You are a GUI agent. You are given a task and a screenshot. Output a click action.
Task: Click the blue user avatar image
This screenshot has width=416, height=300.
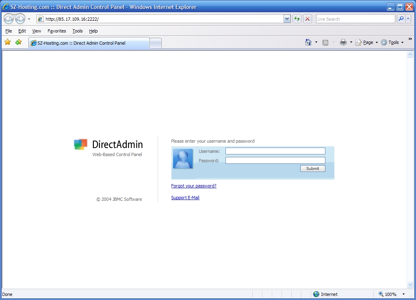coord(183,159)
